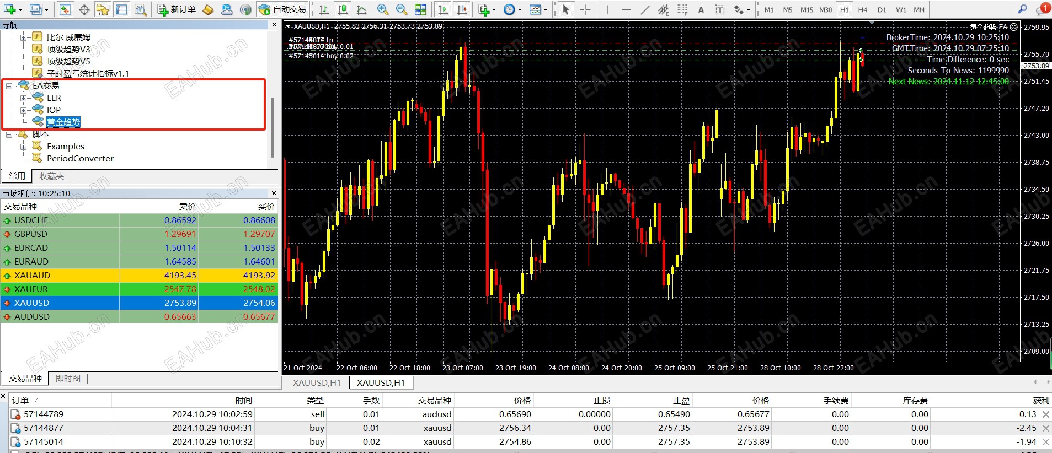Open the signals/VPS cloud icon
Viewport: 1052px width, 453px height.
pos(227,9)
